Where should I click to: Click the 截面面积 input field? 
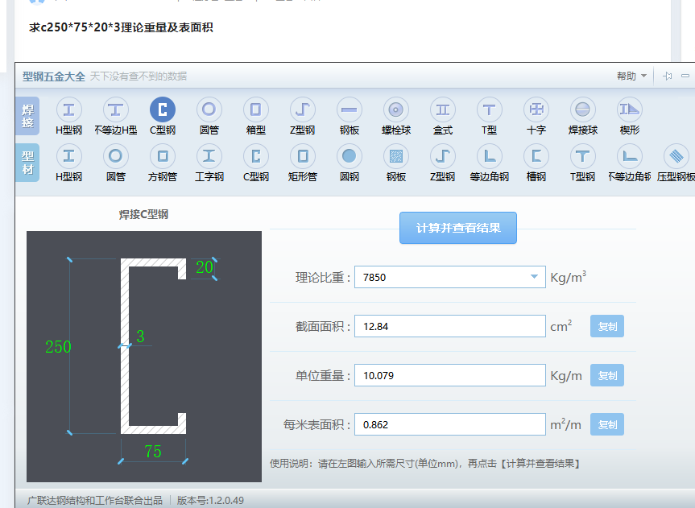(x=449, y=326)
